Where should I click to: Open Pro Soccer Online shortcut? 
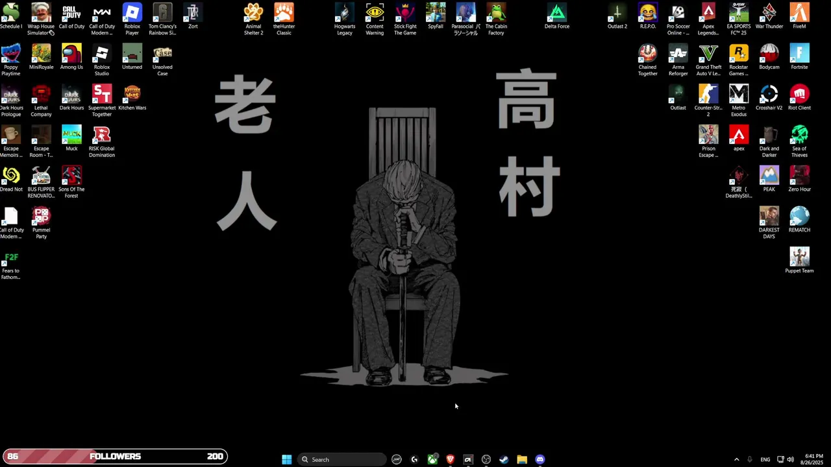[678, 19]
